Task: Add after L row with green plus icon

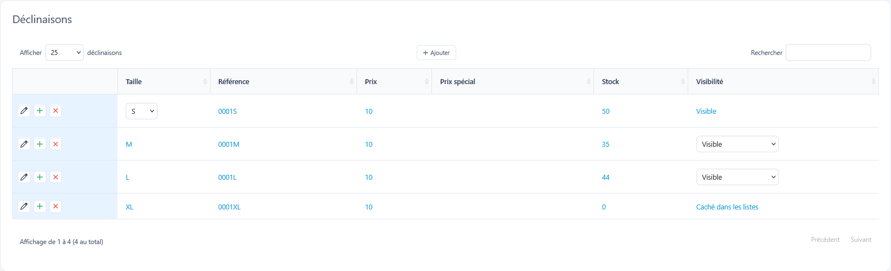Action: click(x=40, y=177)
